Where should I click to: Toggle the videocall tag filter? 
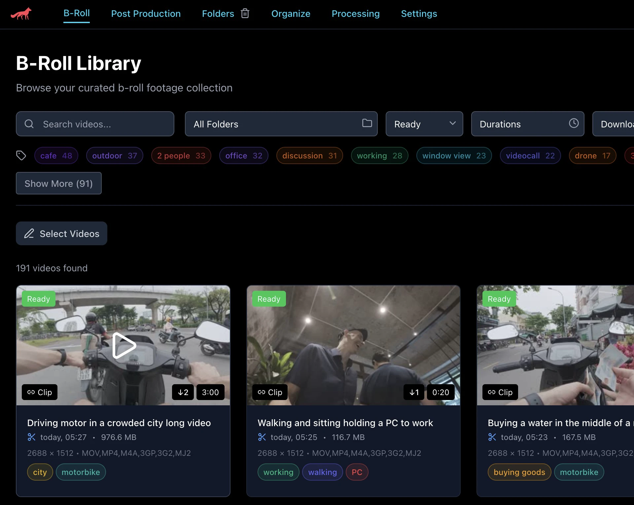point(530,155)
